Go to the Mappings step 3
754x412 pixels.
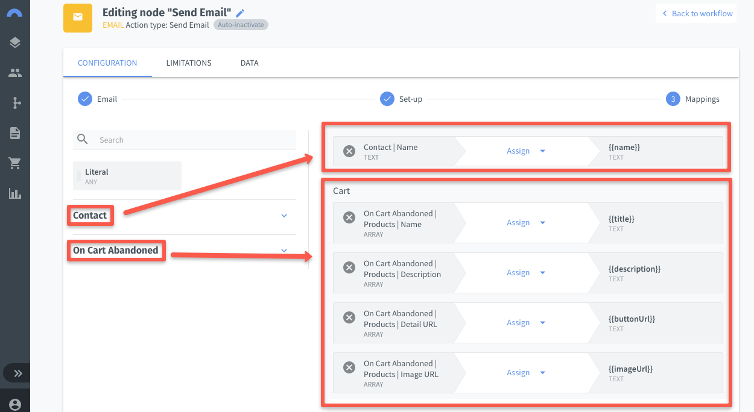692,99
